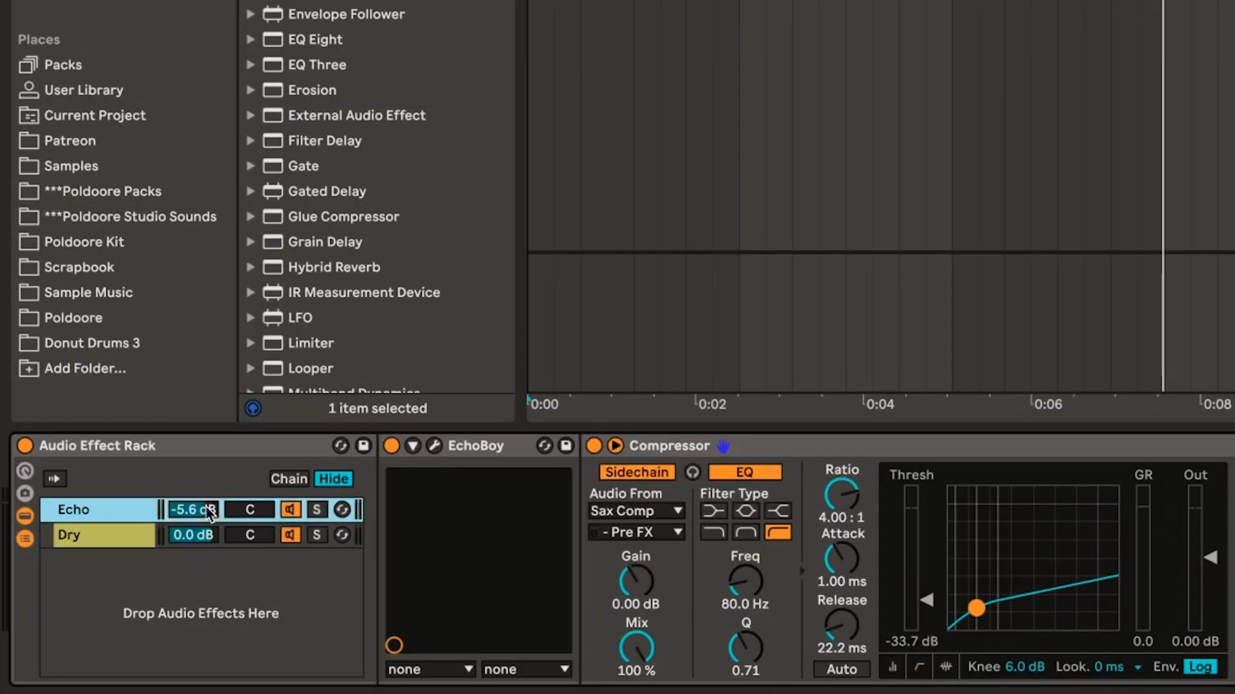Click the compressor Ratio knob

click(x=841, y=494)
